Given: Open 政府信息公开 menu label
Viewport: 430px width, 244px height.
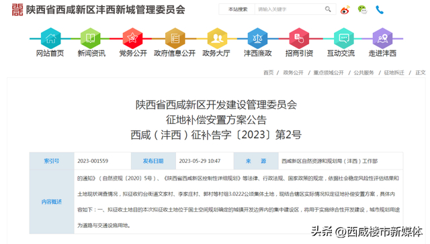Looking at the screenshot, I should tap(175, 54).
